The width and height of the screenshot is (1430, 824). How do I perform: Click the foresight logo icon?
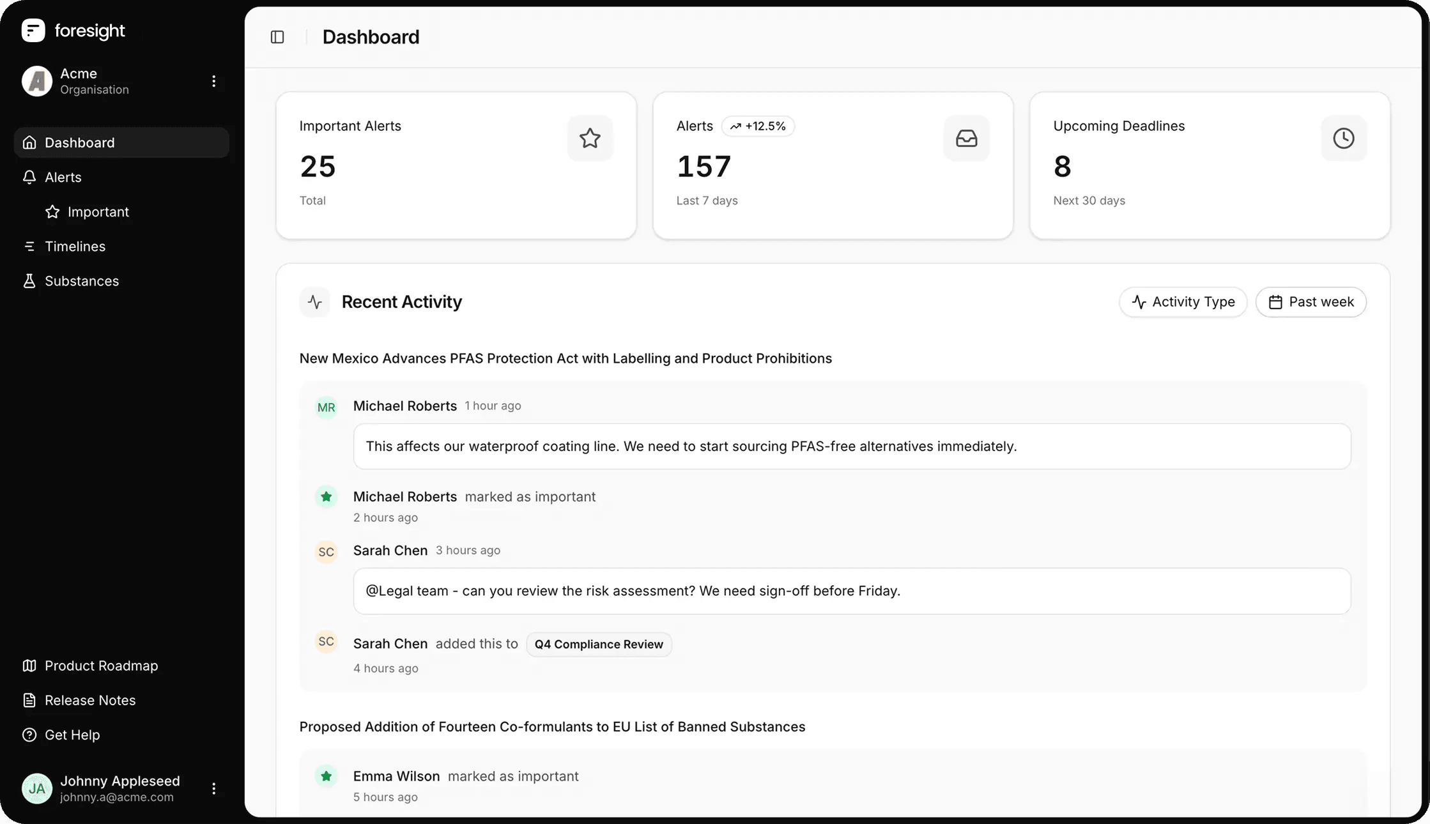[33, 30]
